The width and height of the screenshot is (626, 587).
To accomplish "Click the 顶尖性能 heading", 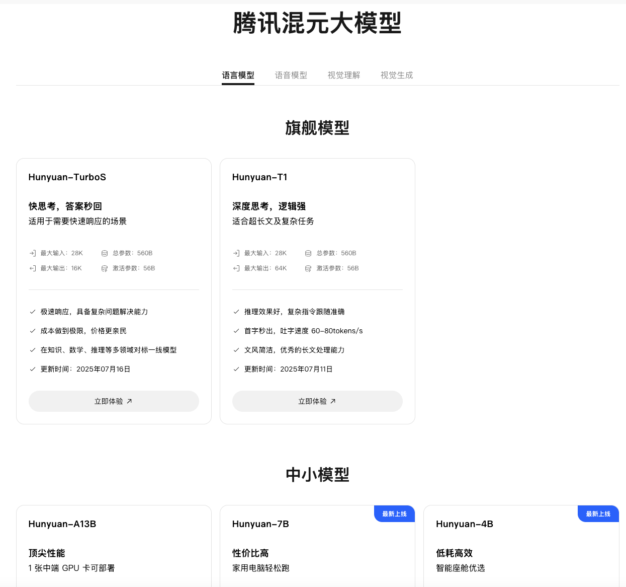I will (47, 553).
